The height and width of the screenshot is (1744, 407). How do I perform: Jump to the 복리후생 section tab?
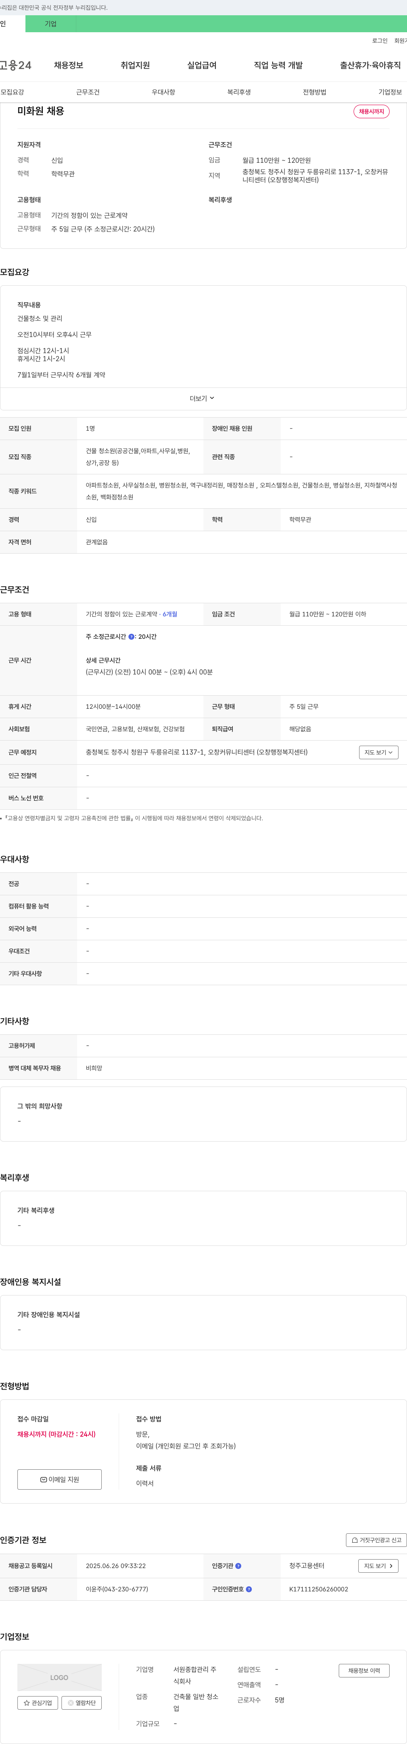pos(239,92)
